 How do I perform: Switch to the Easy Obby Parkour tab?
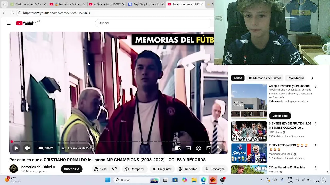146,4
